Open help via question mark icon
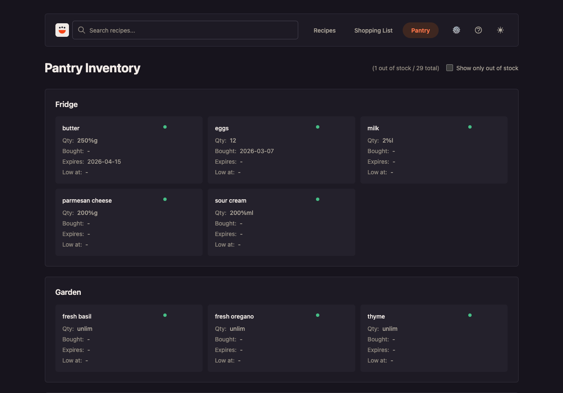563x393 pixels. click(478, 30)
